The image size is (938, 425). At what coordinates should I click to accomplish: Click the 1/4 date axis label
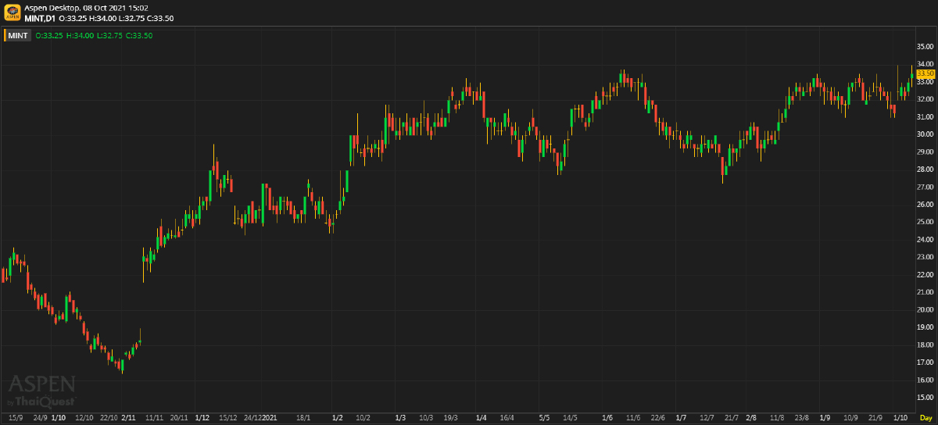[x=482, y=418]
